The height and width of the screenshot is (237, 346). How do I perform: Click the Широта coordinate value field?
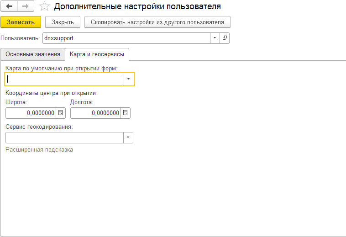31,113
